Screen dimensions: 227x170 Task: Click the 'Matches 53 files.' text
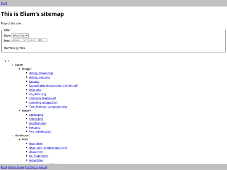pyautogui.click(x=15, y=48)
